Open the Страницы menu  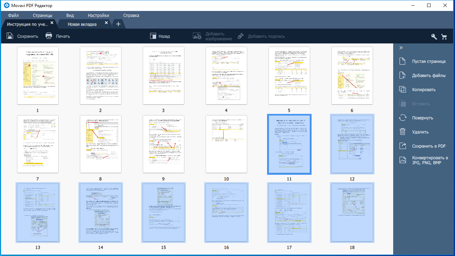tap(42, 16)
